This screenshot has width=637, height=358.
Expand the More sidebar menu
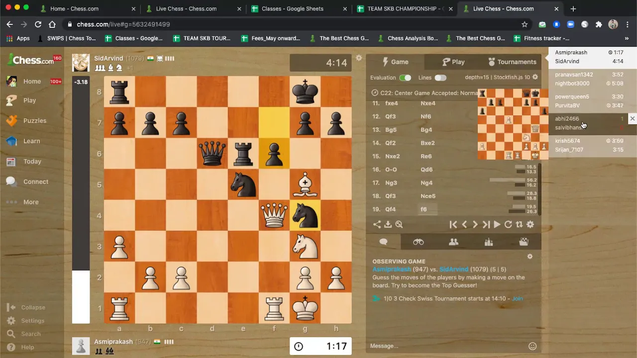pyautogui.click(x=22, y=202)
